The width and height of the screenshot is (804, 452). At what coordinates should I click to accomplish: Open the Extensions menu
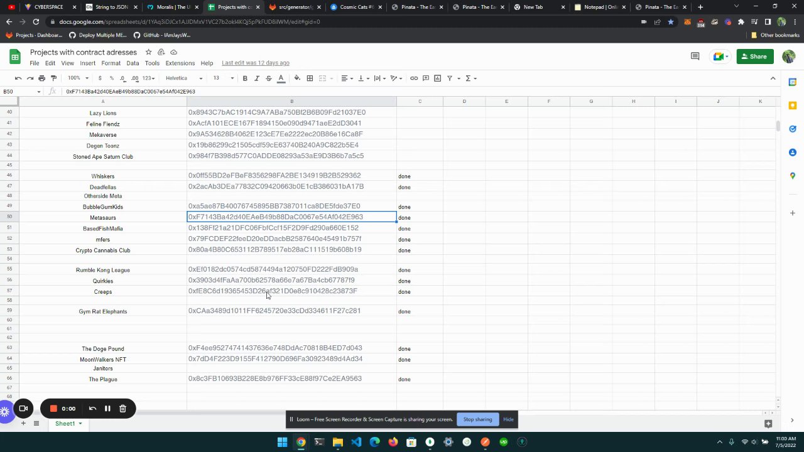[x=180, y=63]
